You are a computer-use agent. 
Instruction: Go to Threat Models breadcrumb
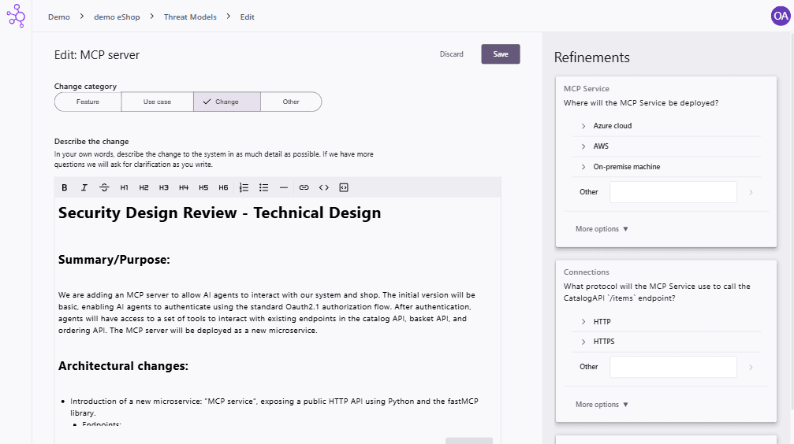point(190,17)
